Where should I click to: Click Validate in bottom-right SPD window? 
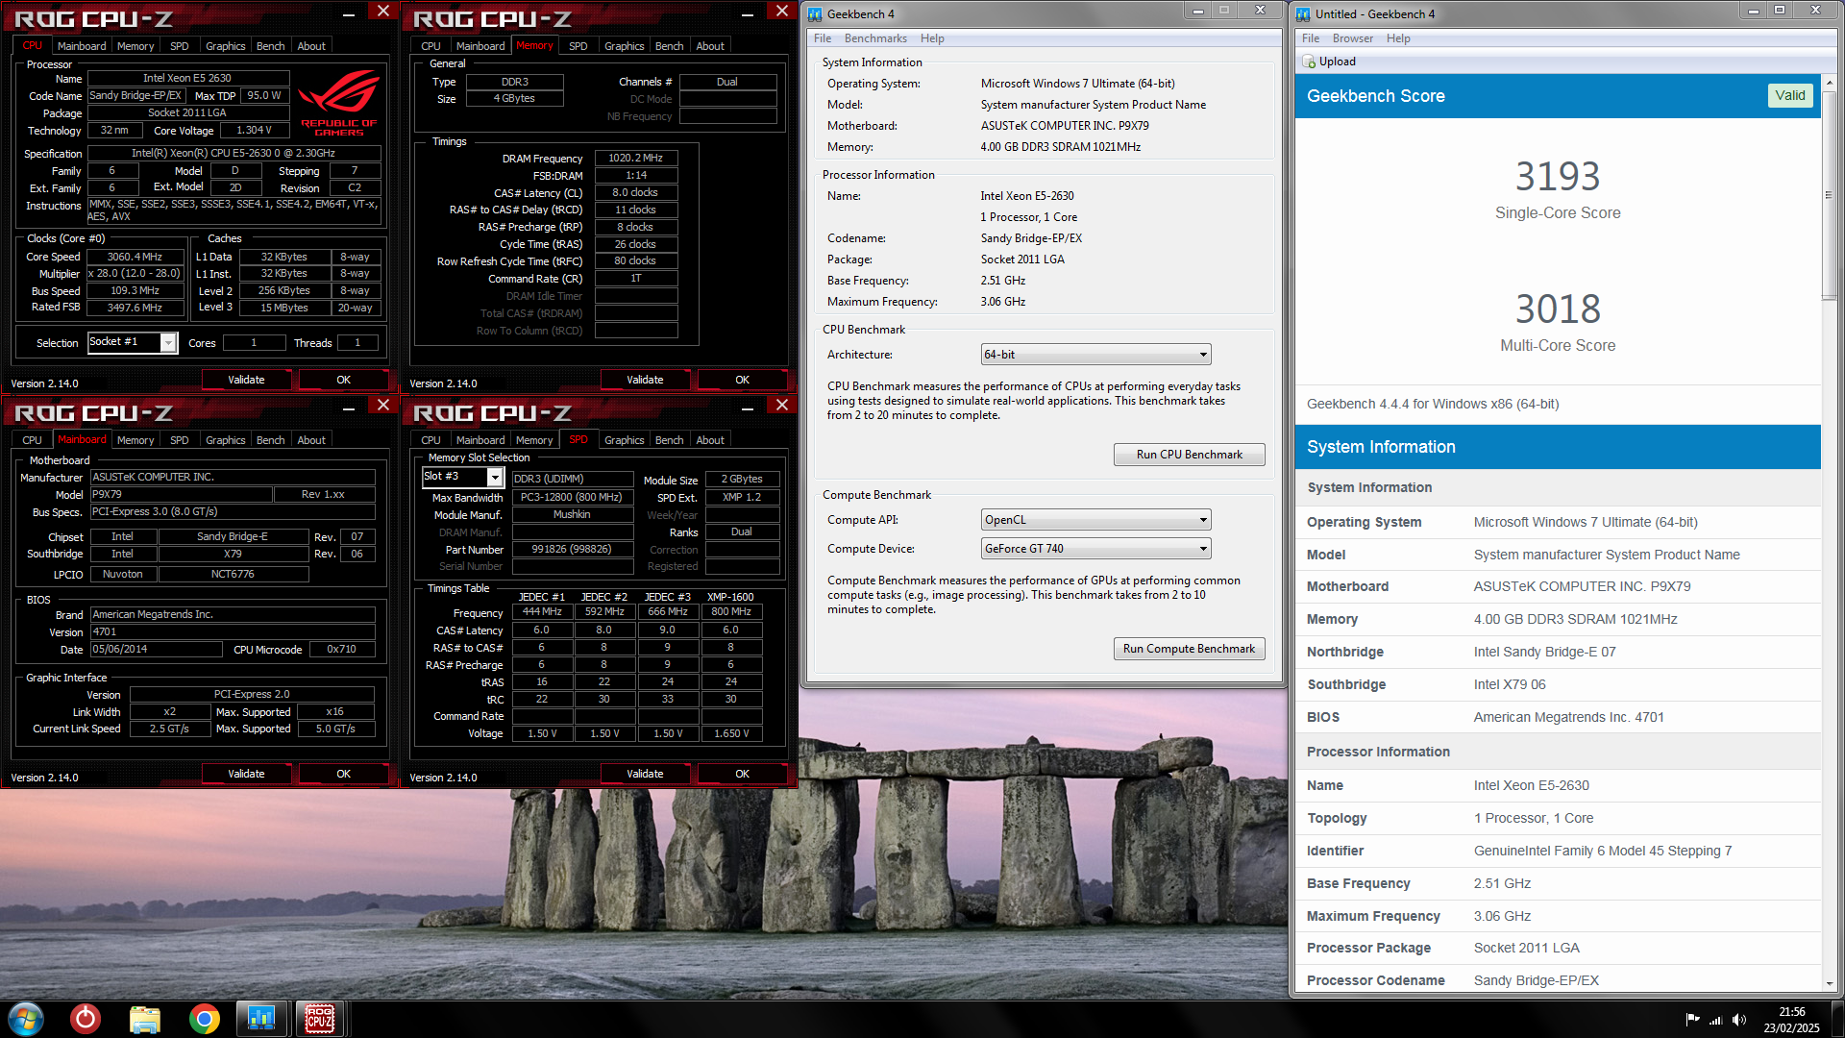(645, 774)
